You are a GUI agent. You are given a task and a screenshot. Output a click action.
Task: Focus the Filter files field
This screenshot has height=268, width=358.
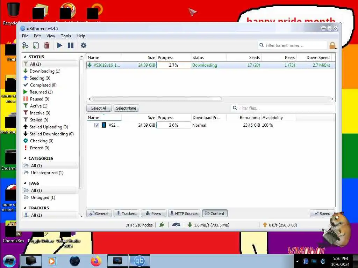point(283,108)
